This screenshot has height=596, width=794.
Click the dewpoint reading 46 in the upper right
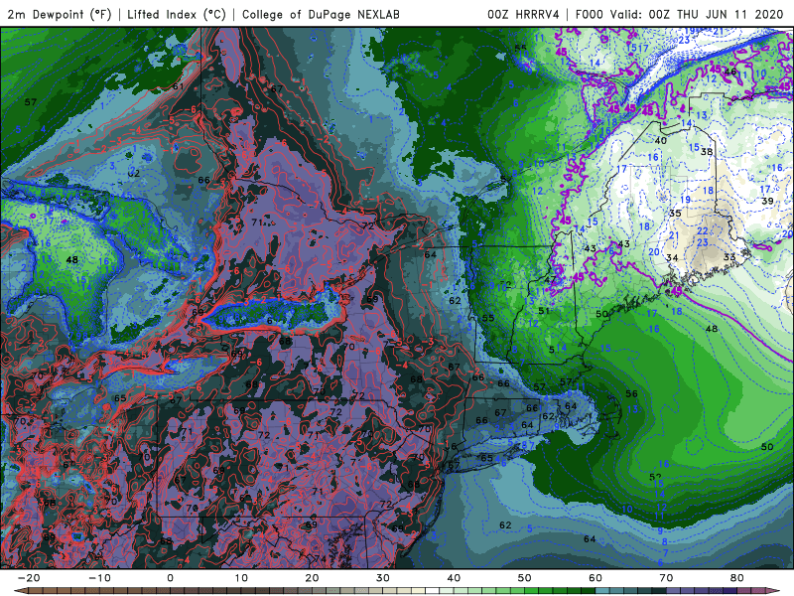point(730,72)
